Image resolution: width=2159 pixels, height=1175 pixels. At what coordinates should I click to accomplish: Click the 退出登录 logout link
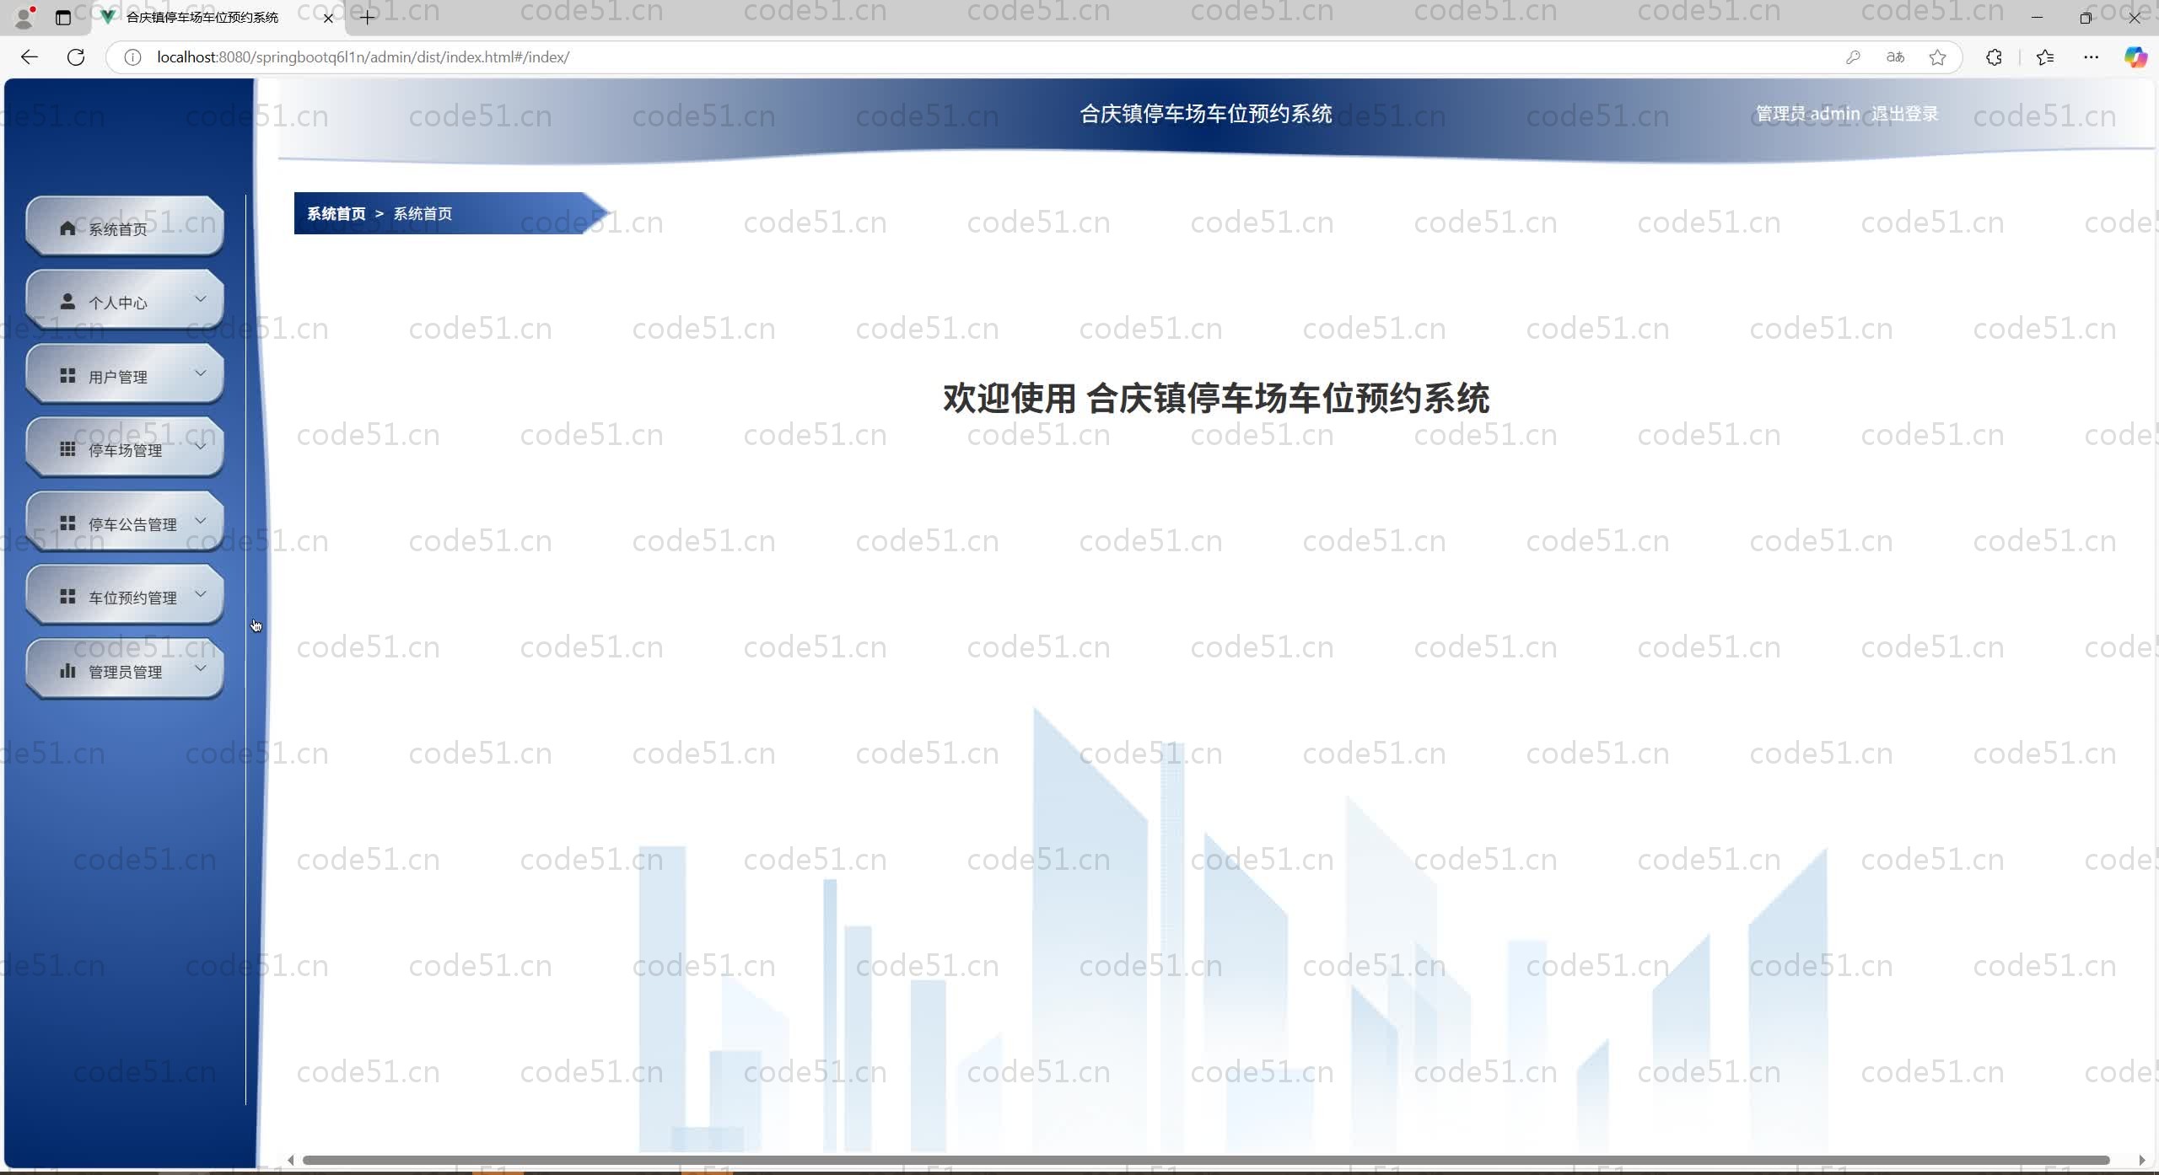1904,114
